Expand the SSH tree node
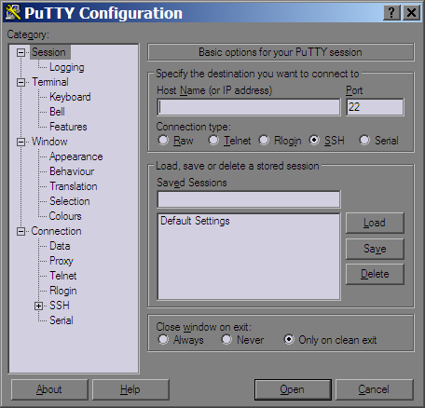 tap(38, 306)
